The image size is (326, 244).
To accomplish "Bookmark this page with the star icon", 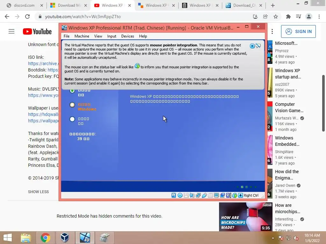I will [x=276, y=17].
